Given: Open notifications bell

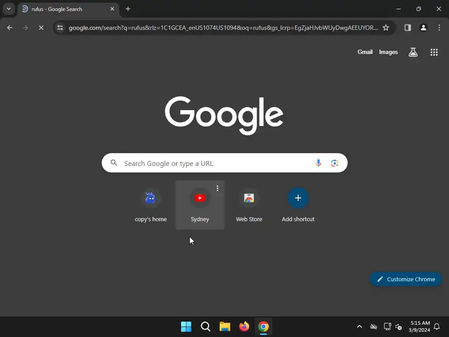Looking at the screenshot, I should click(x=437, y=326).
